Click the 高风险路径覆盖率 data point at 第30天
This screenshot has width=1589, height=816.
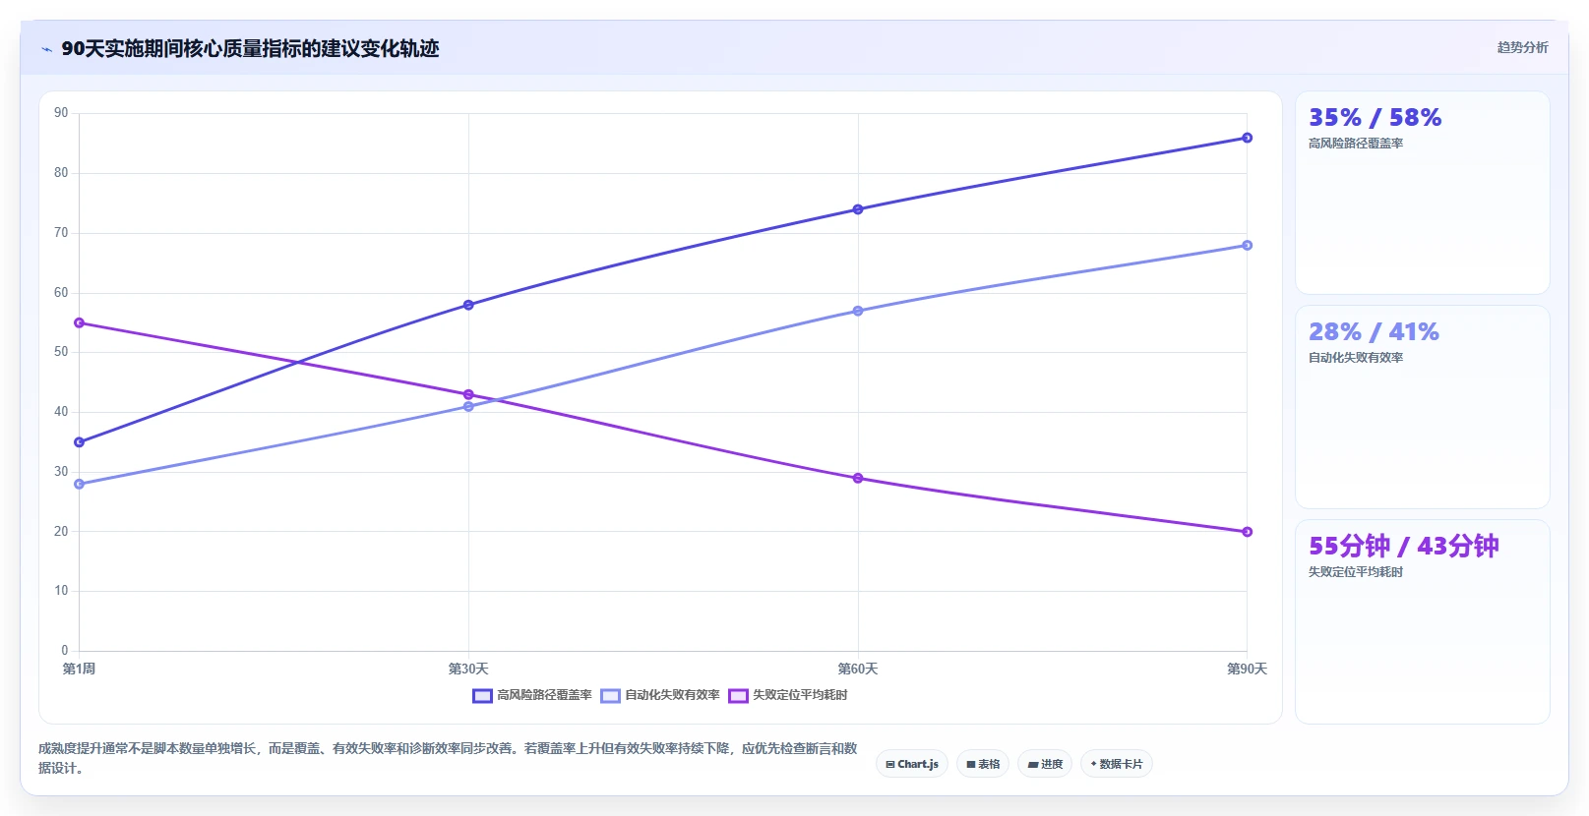click(468, 305)
